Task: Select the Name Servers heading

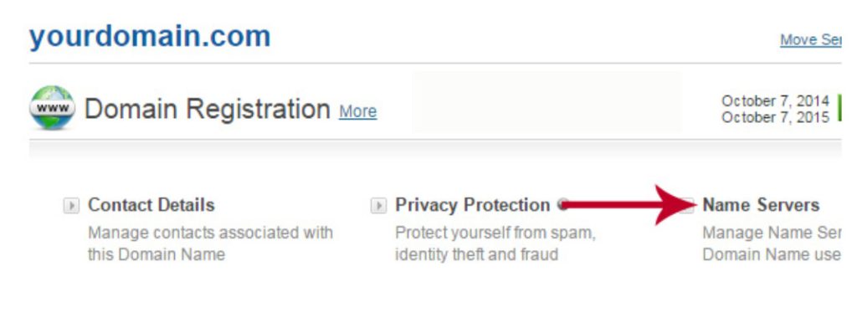Action: coord(761,205)
